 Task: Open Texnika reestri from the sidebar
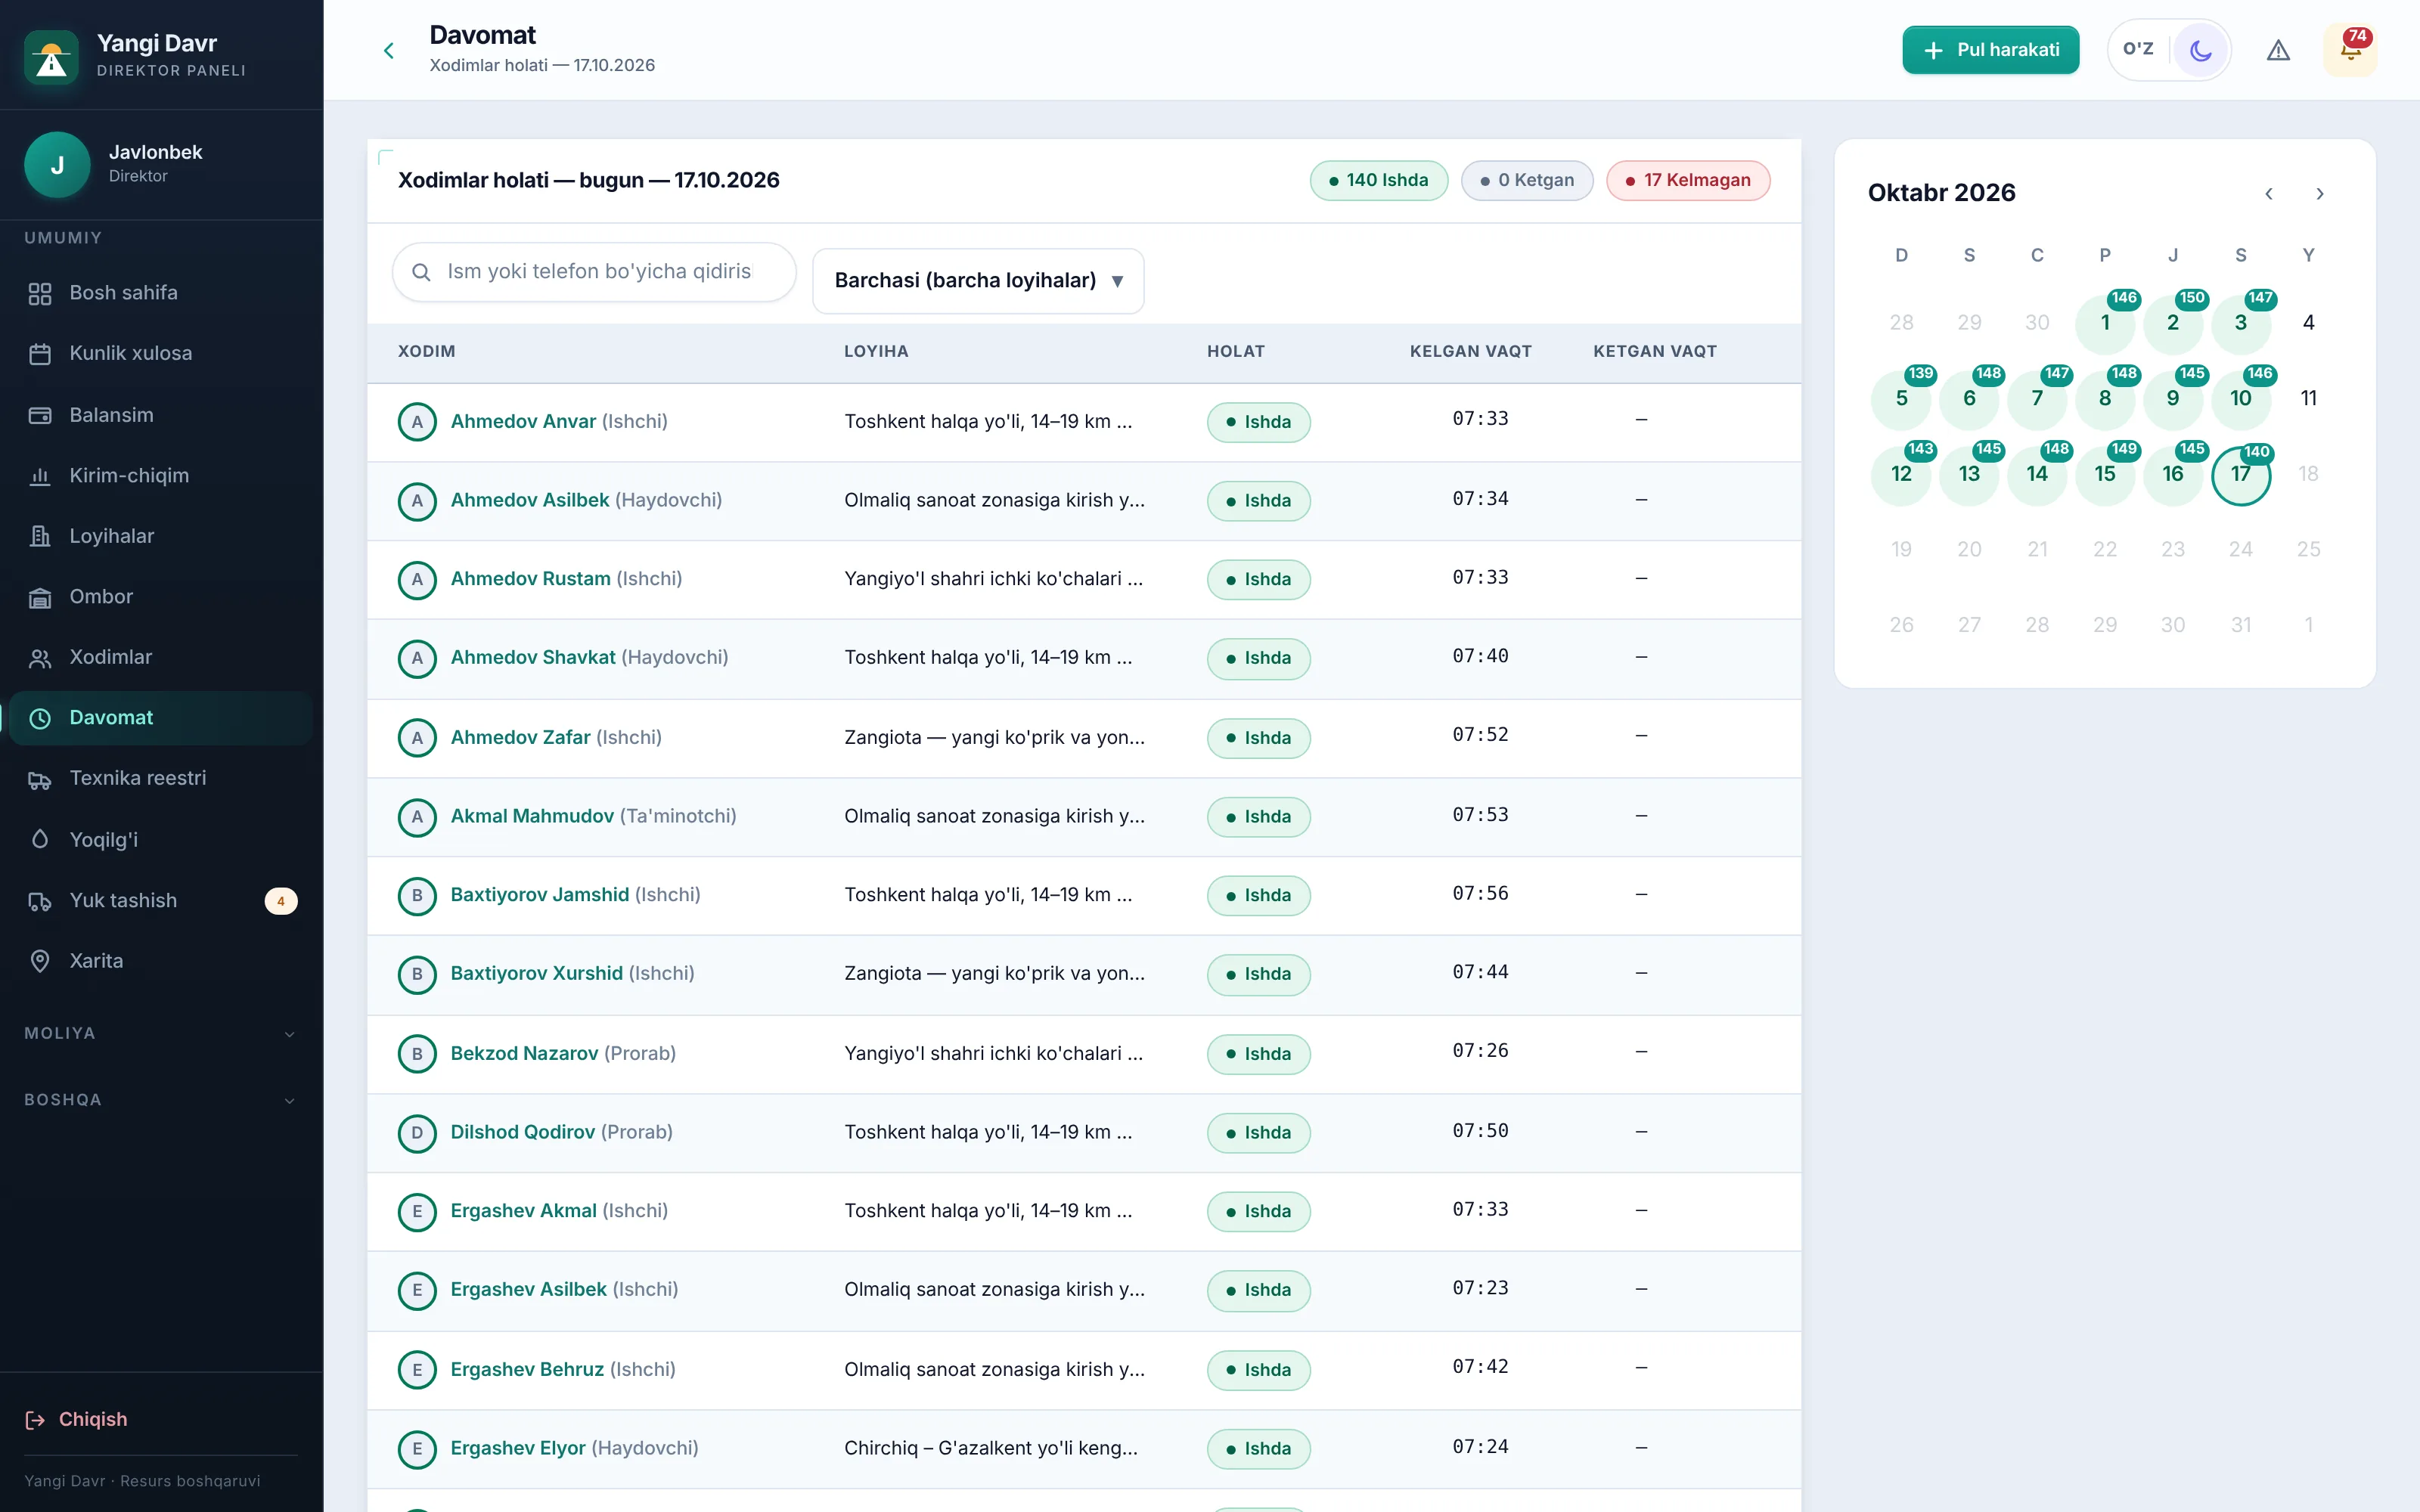pos(160,778)
